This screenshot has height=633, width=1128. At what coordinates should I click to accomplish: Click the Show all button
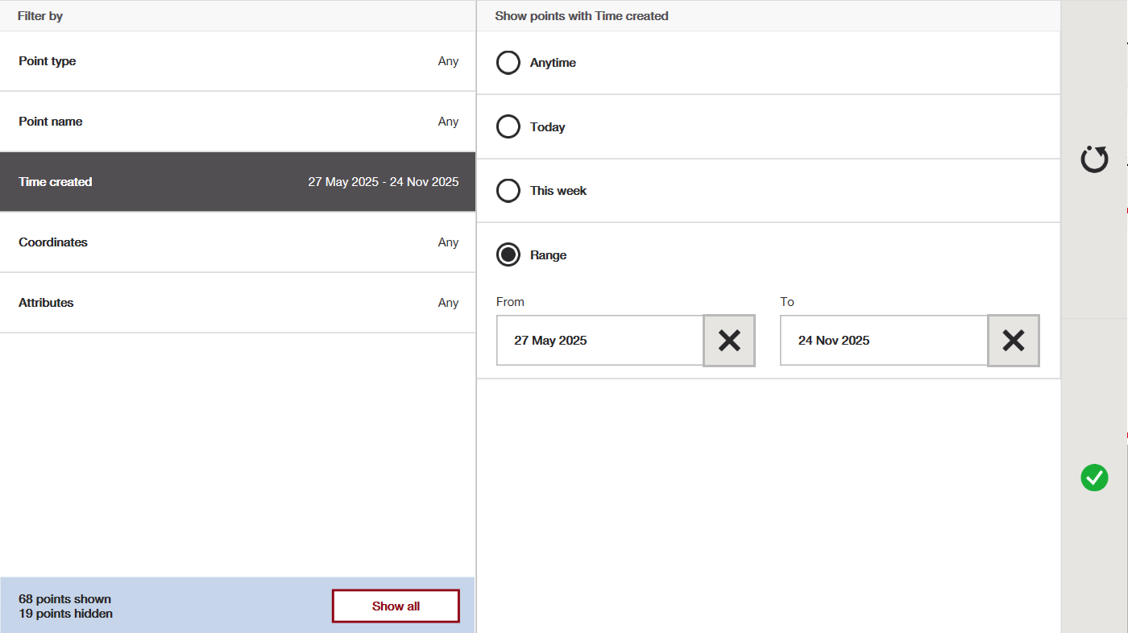[x=396, y=606]
